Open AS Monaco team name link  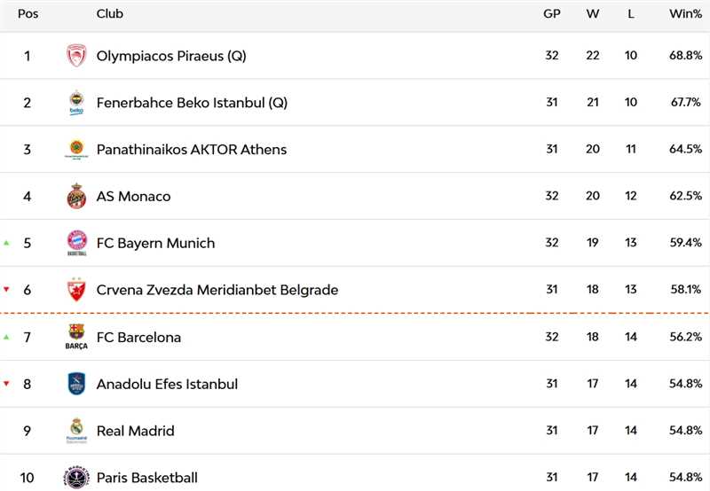pos(133,197)
